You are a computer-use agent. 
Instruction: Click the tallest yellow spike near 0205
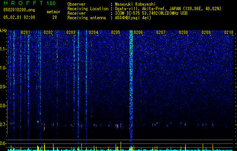coord(121,146)
